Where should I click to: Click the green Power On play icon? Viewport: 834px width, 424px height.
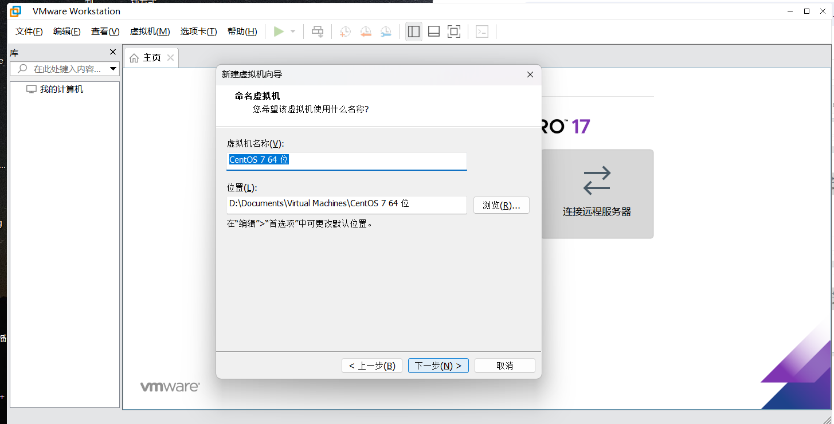(x=279, y=32)
